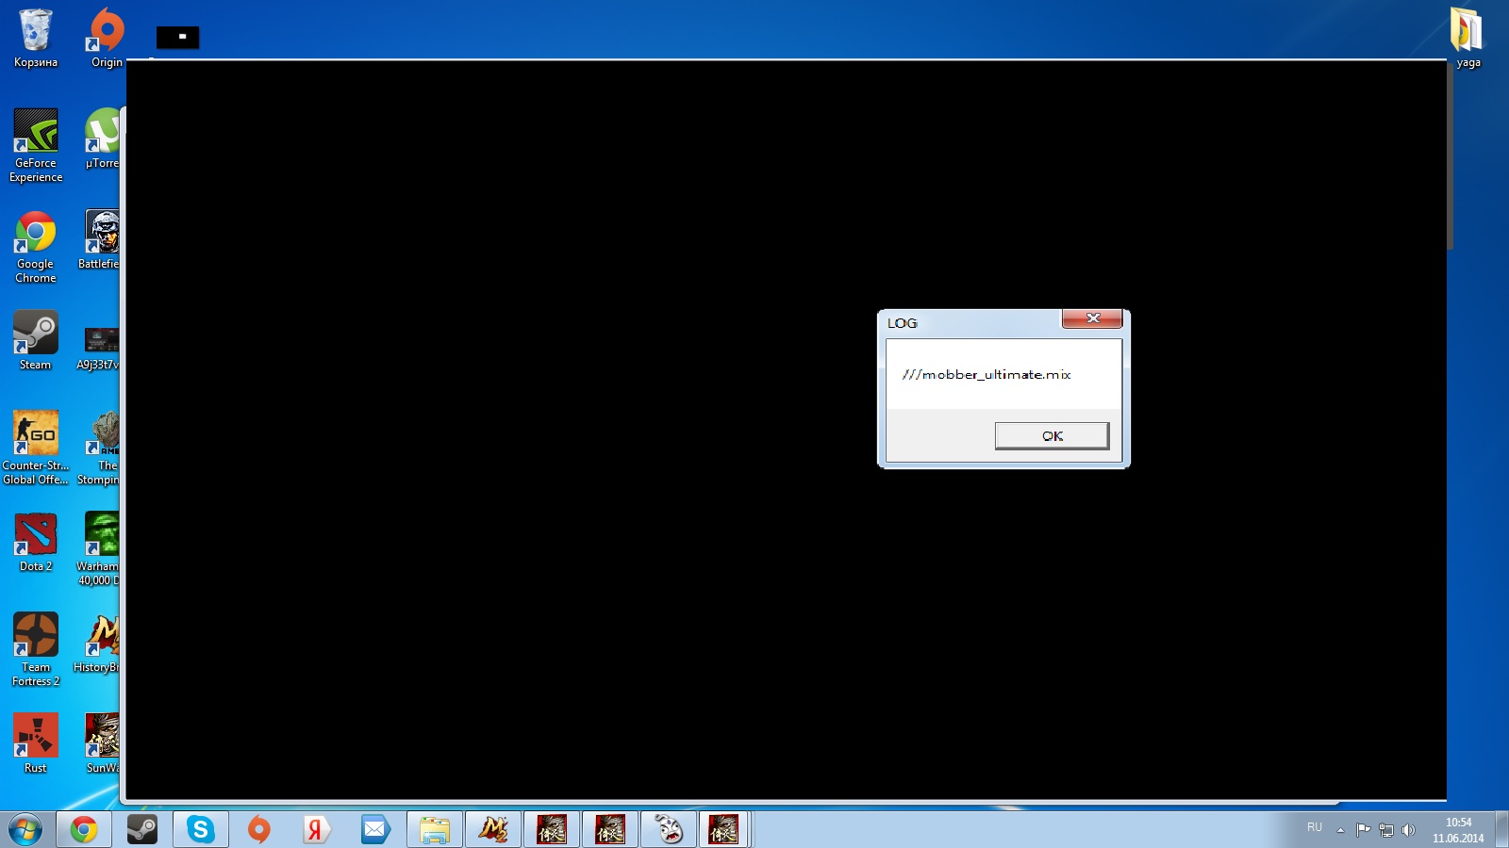Launch Dota 2 desktop shortcut
This screenshot has height=848, width=1509.
coord(36,542)
